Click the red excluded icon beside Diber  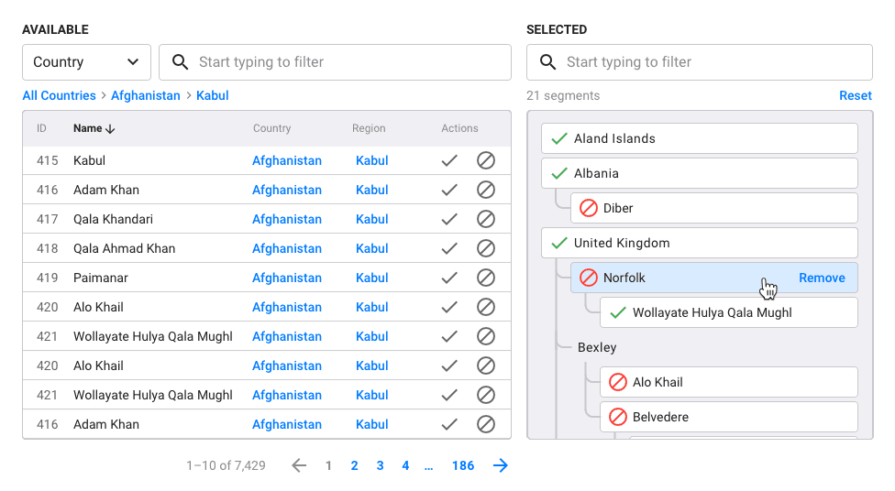click(589, 208)
